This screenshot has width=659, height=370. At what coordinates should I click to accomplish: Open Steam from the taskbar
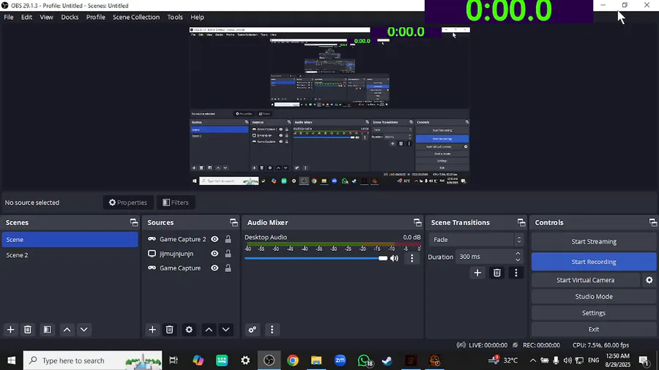387,360
